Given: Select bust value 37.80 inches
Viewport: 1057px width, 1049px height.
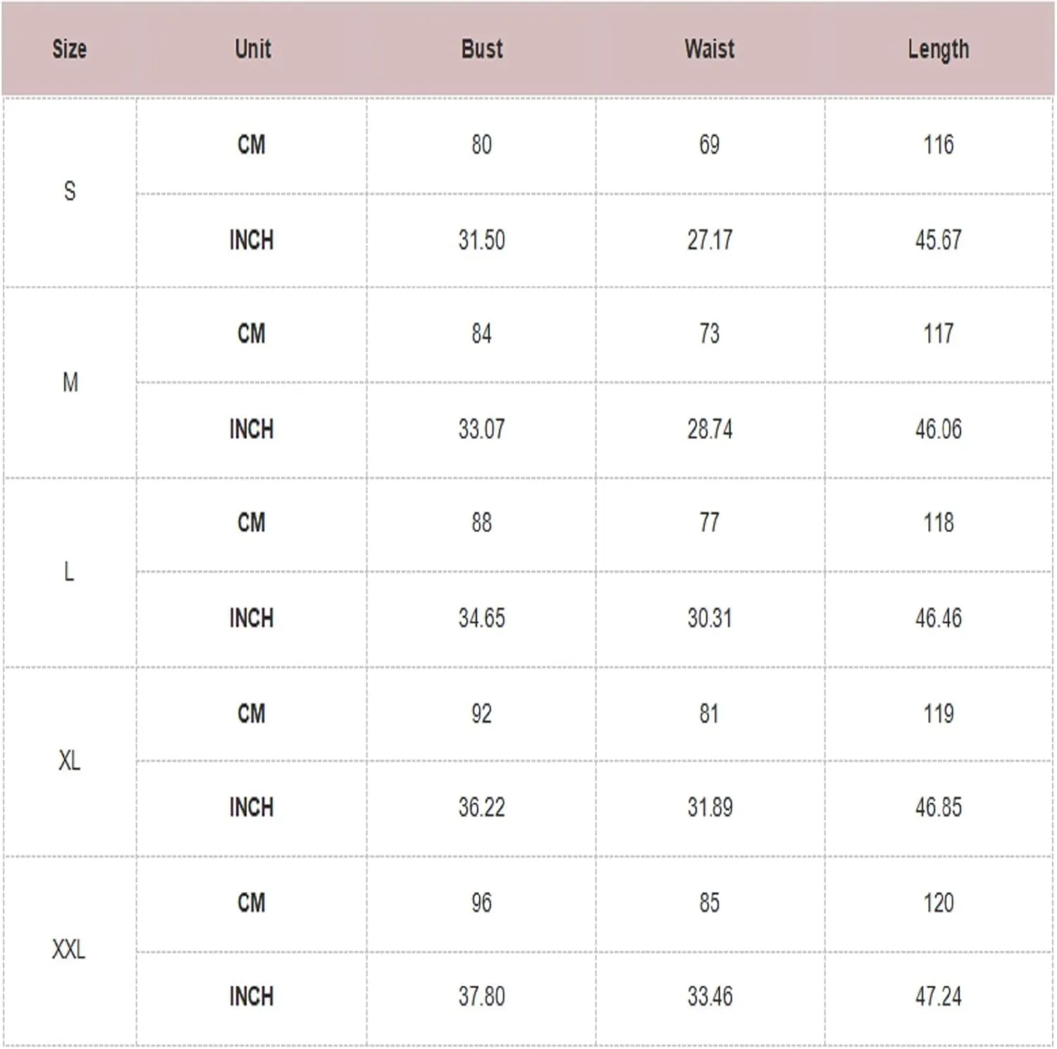Looking at the screenshot, I should pyautogui.click(x=482, y=996).
